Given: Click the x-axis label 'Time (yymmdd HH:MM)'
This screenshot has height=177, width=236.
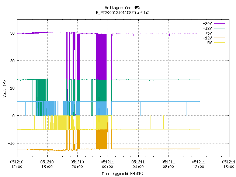Looking at the screenshot, I should pos(122,174).
